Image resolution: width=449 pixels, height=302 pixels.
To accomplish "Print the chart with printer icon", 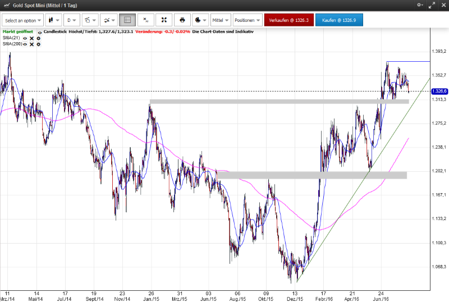I will (x=182, y=20).
